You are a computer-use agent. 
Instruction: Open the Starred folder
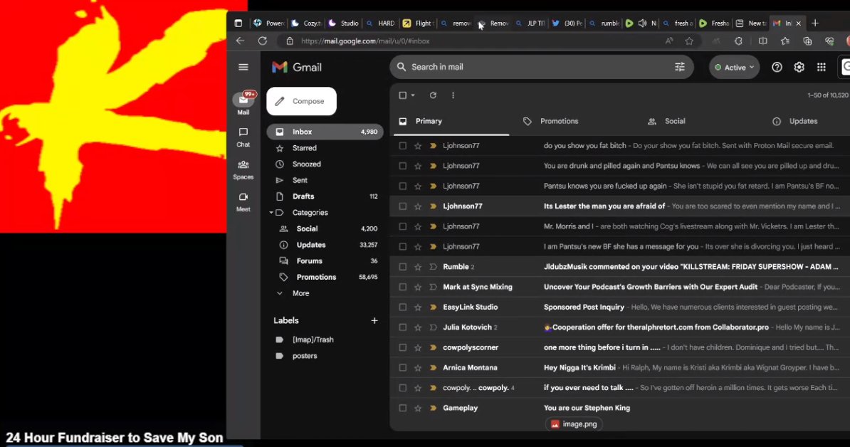pos(324,148)
